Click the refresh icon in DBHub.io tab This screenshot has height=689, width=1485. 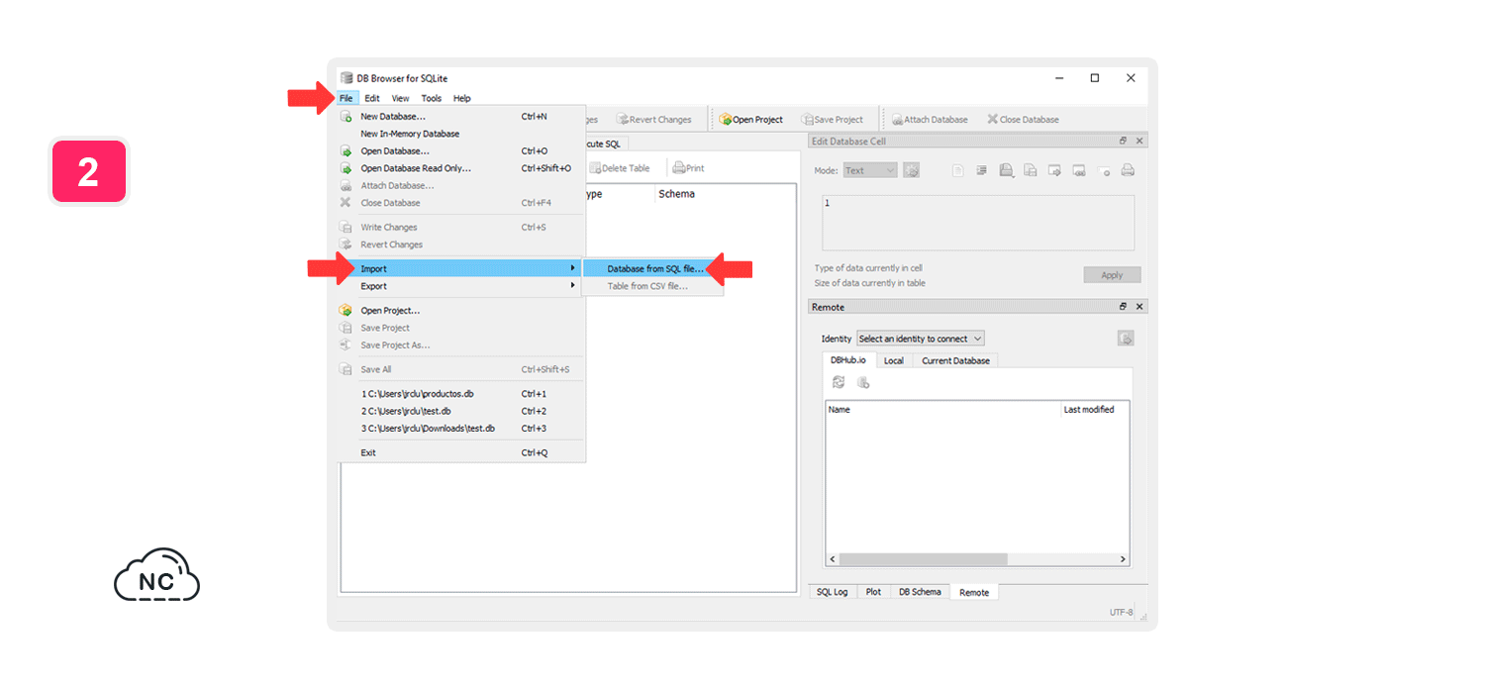point(839,382)
